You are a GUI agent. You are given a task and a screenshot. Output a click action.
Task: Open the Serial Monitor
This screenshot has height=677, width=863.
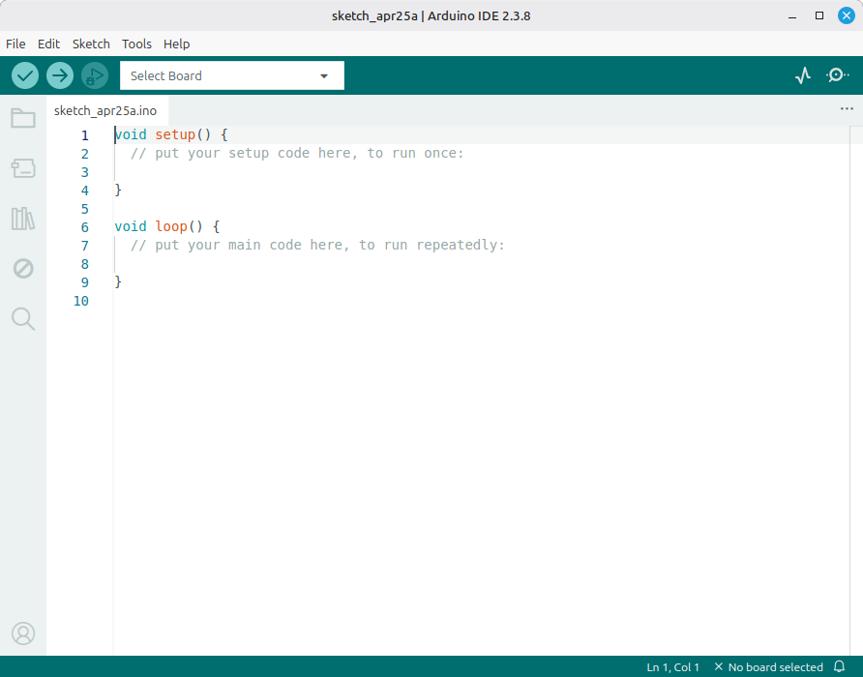838,75
